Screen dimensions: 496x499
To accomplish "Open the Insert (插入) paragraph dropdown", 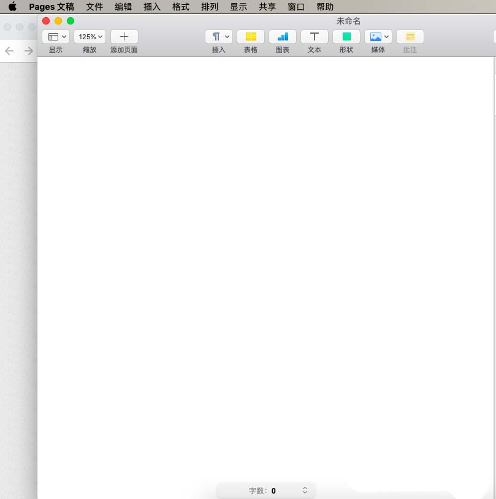I will (x=219, y=37).
